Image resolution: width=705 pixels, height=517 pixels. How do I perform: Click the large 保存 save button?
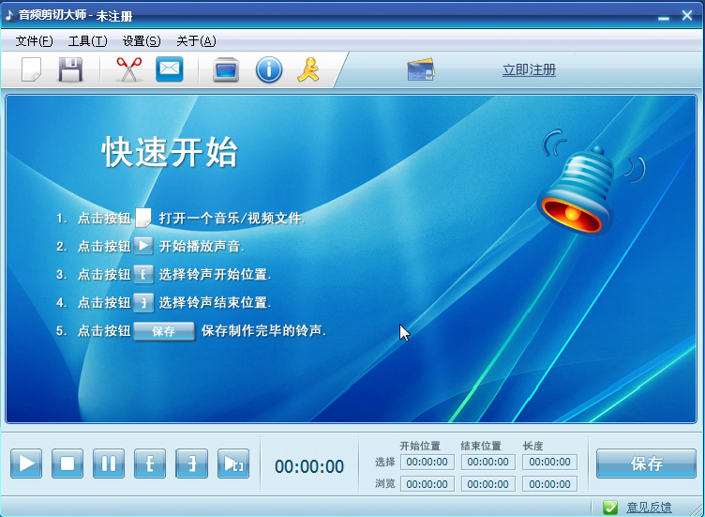tap(646, 463)
